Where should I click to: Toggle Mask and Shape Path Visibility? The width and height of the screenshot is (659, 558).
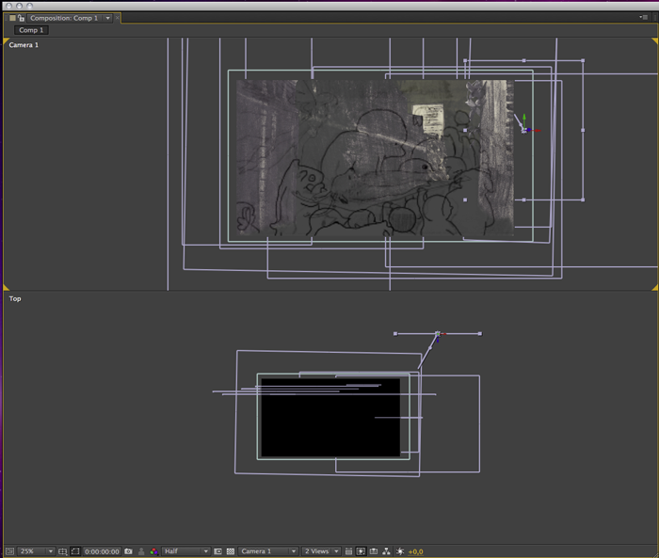(x=75, y=551)
